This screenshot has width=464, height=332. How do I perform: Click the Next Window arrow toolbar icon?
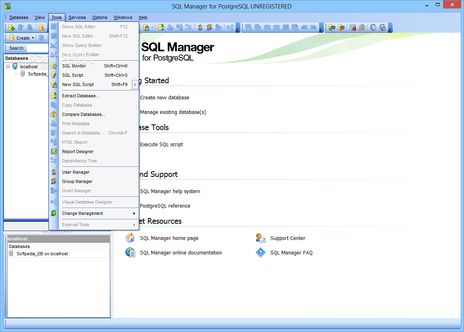pyautogui.click(x=314, y=27)
